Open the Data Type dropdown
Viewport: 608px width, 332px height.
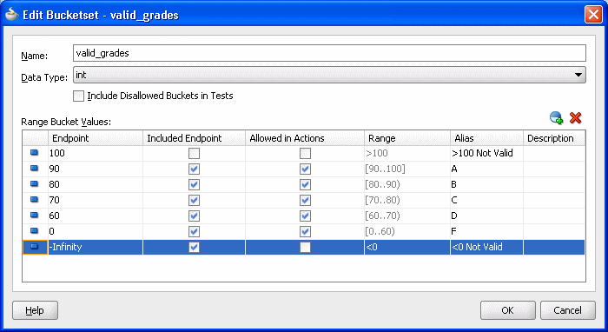click(x=329, y=75)
